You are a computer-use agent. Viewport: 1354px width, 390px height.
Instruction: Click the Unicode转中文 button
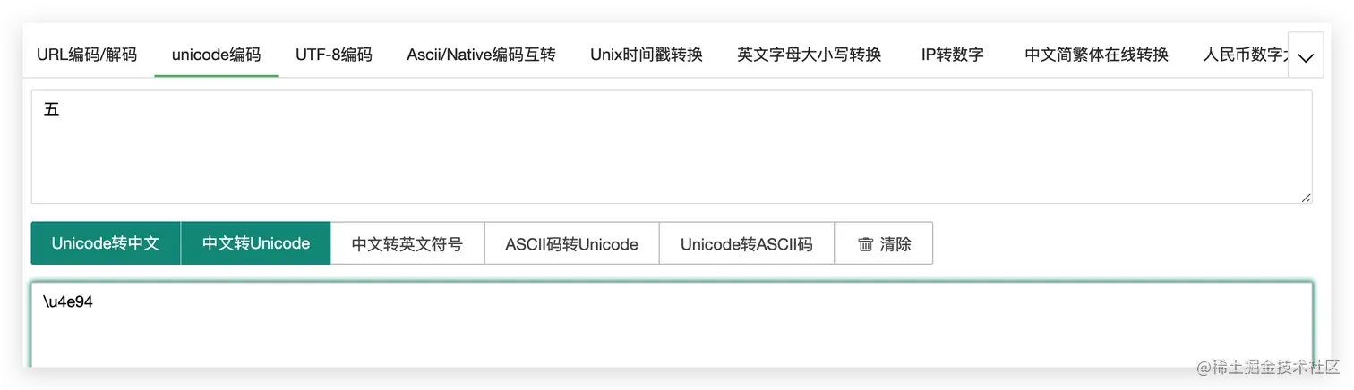tap(106, 243)
